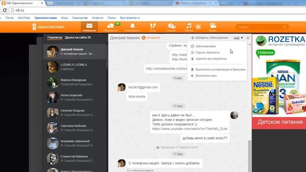Click Марина Мандрыка's avatar thumbnail
306x172 pixels.
click(53, 82)
